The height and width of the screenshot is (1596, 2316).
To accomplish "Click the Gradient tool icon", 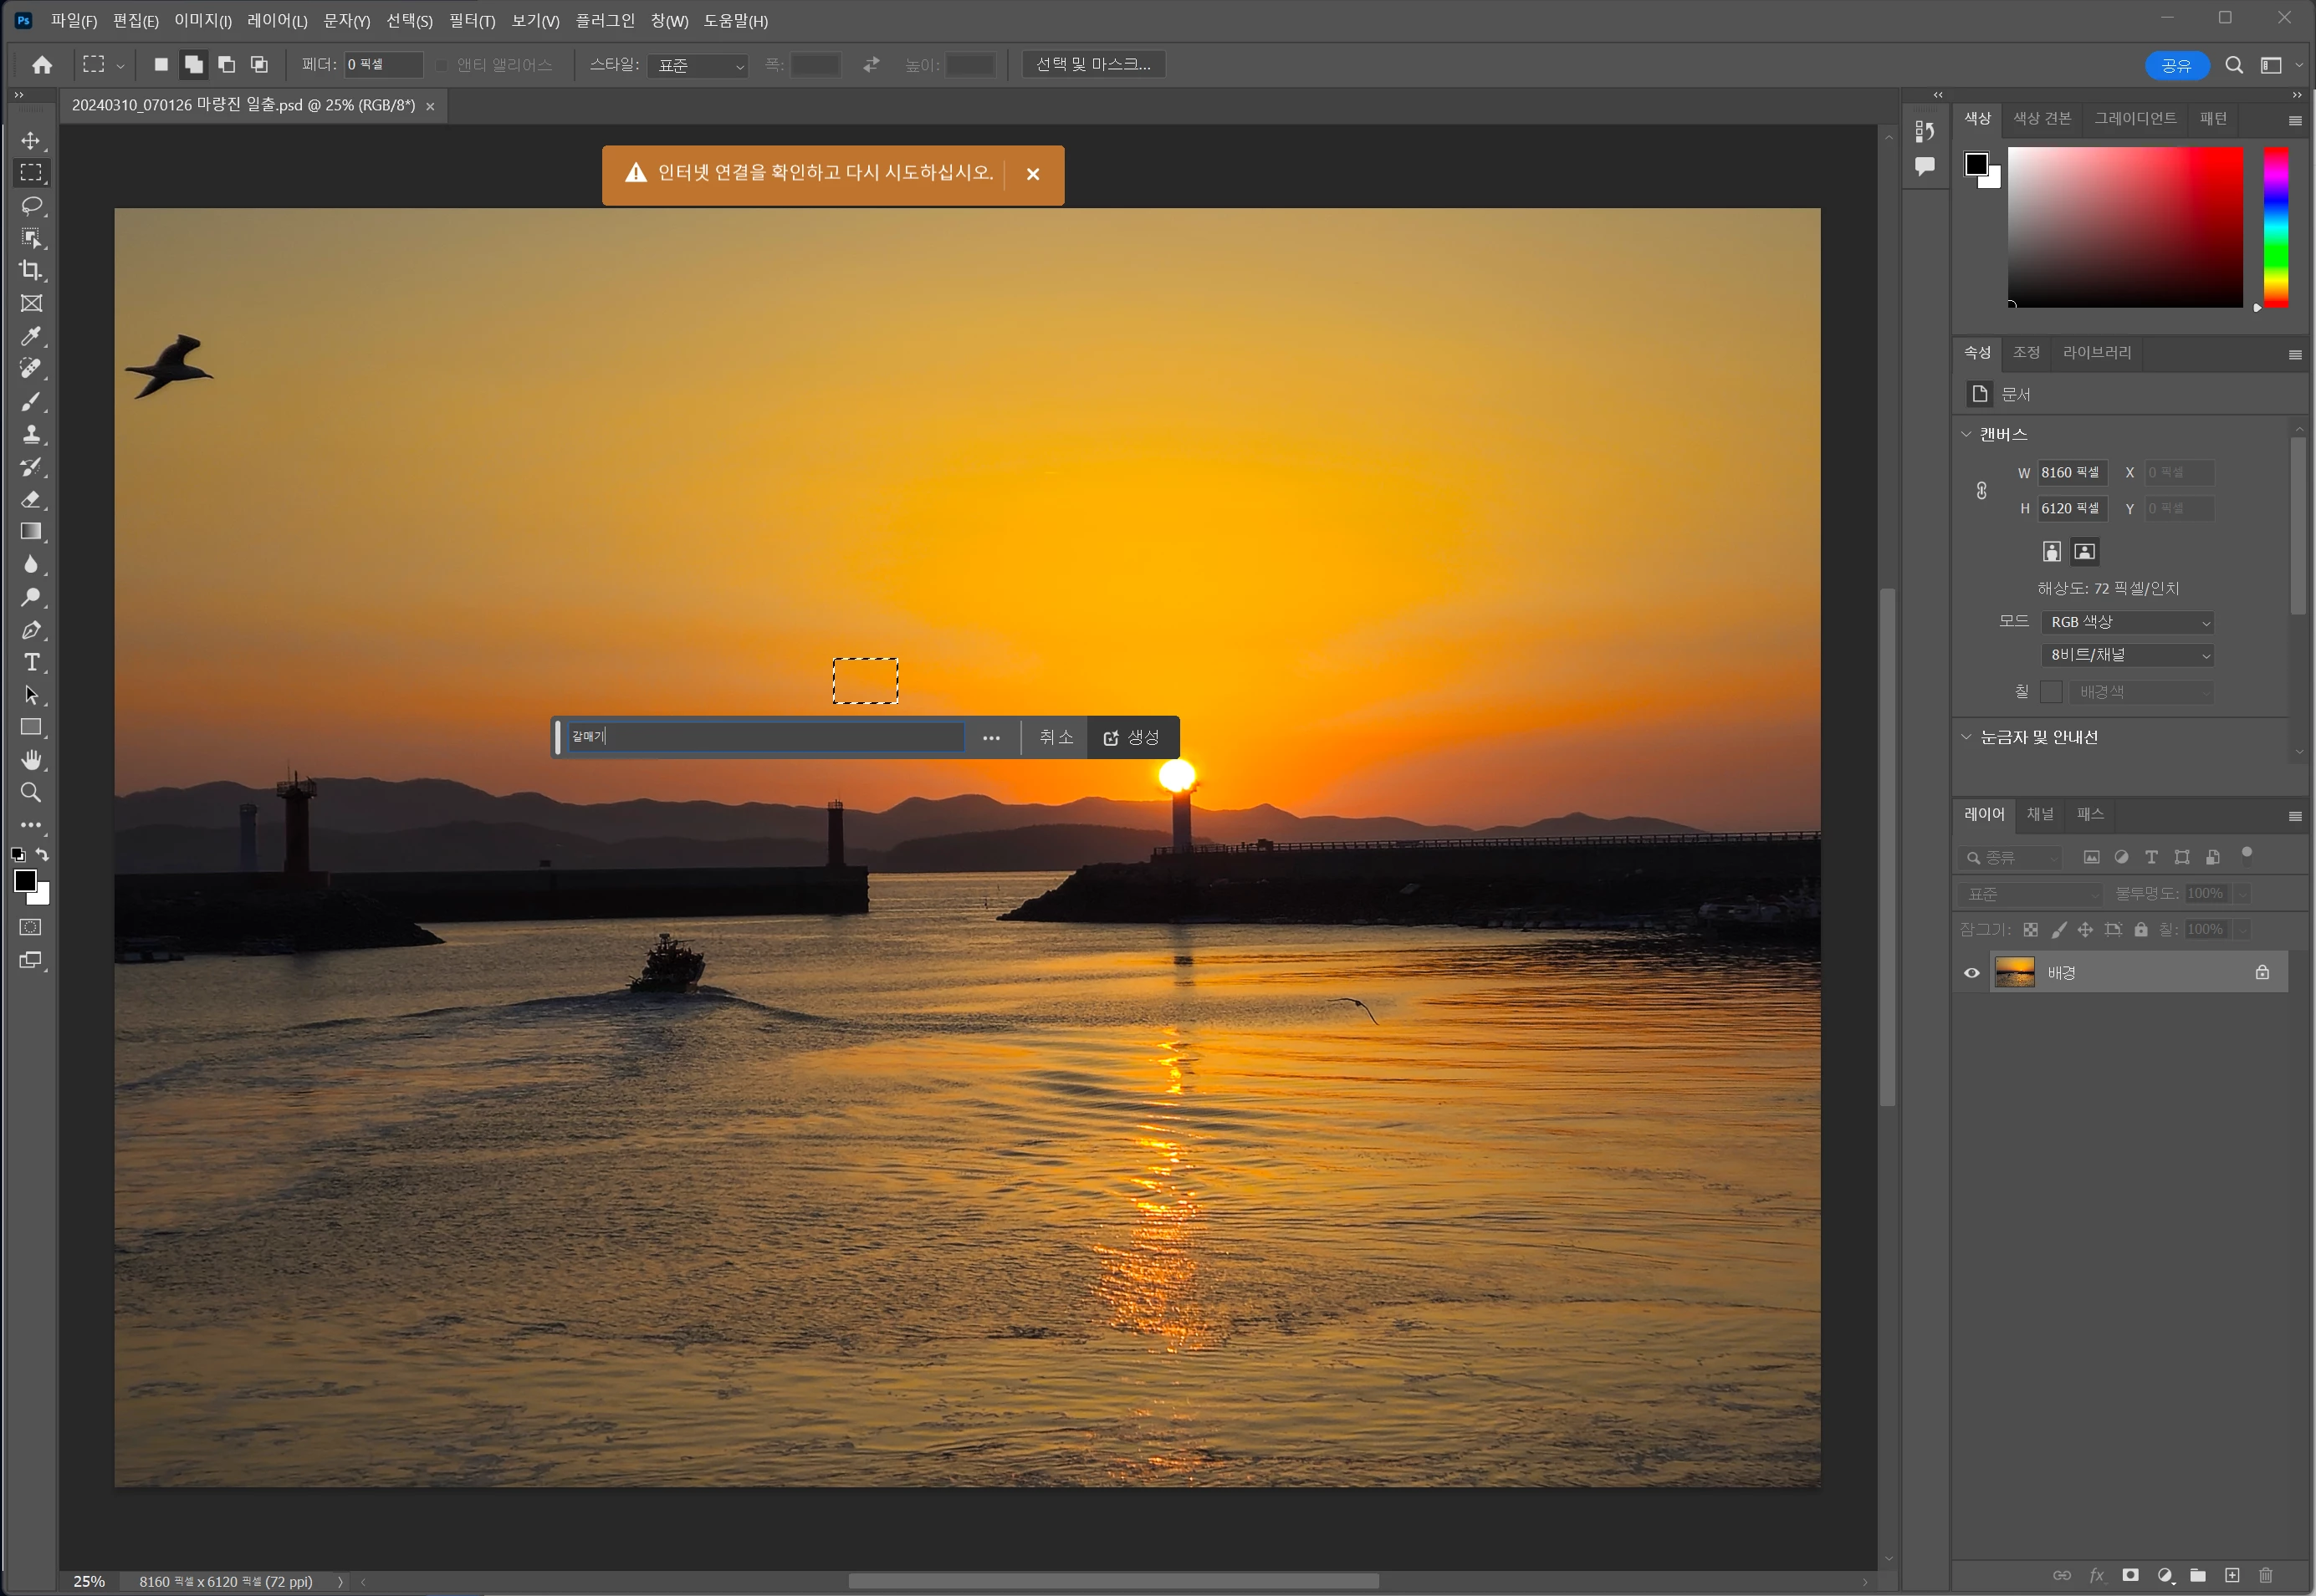I will click(x=31, y=532).
